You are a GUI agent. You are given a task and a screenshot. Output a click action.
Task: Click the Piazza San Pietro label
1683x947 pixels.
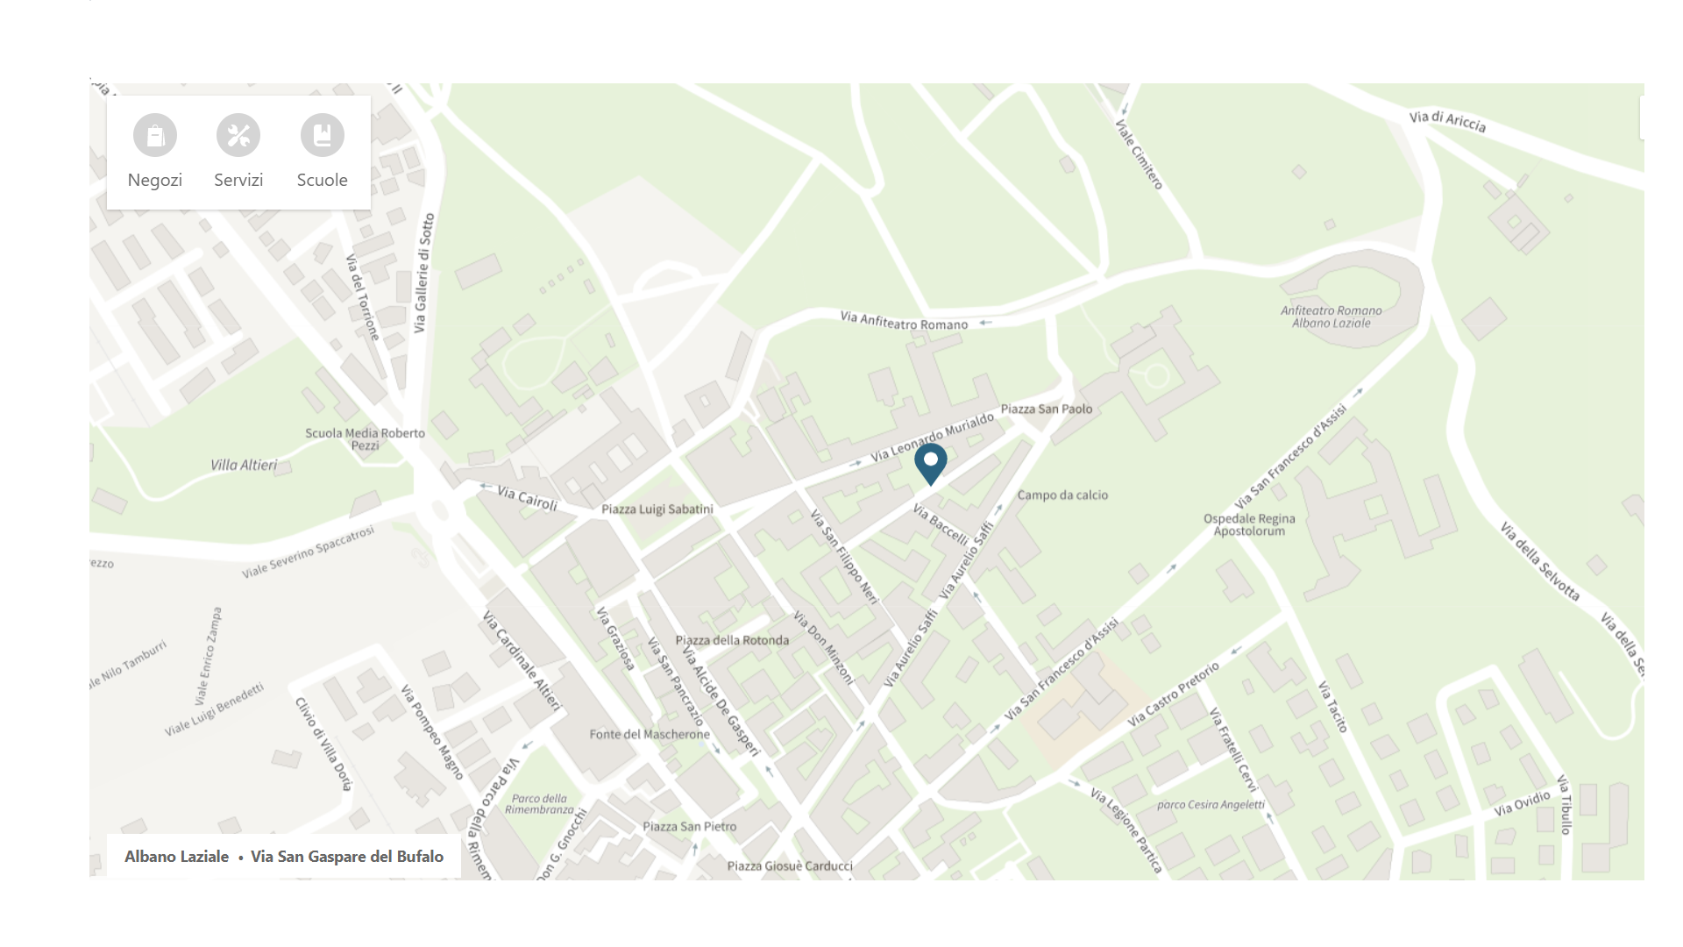(x=690, y=827)
